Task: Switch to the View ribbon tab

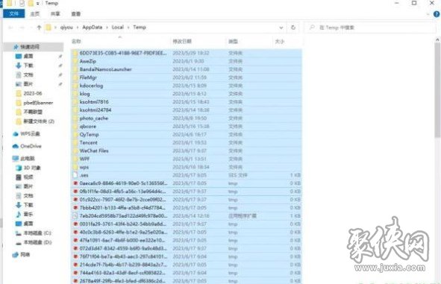Action: tap(76, 13)
